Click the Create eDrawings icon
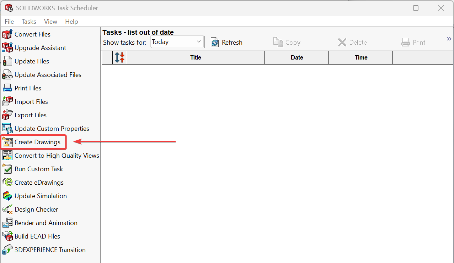 [x=7, y=183]
